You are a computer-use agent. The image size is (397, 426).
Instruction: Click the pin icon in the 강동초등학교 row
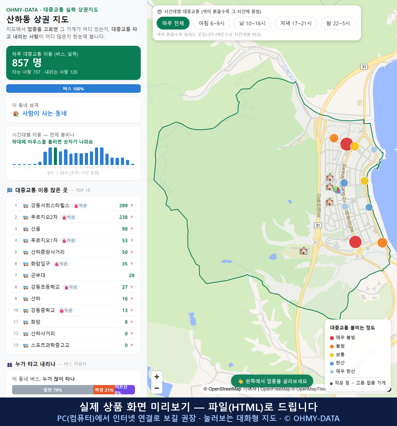coord(132,287)
